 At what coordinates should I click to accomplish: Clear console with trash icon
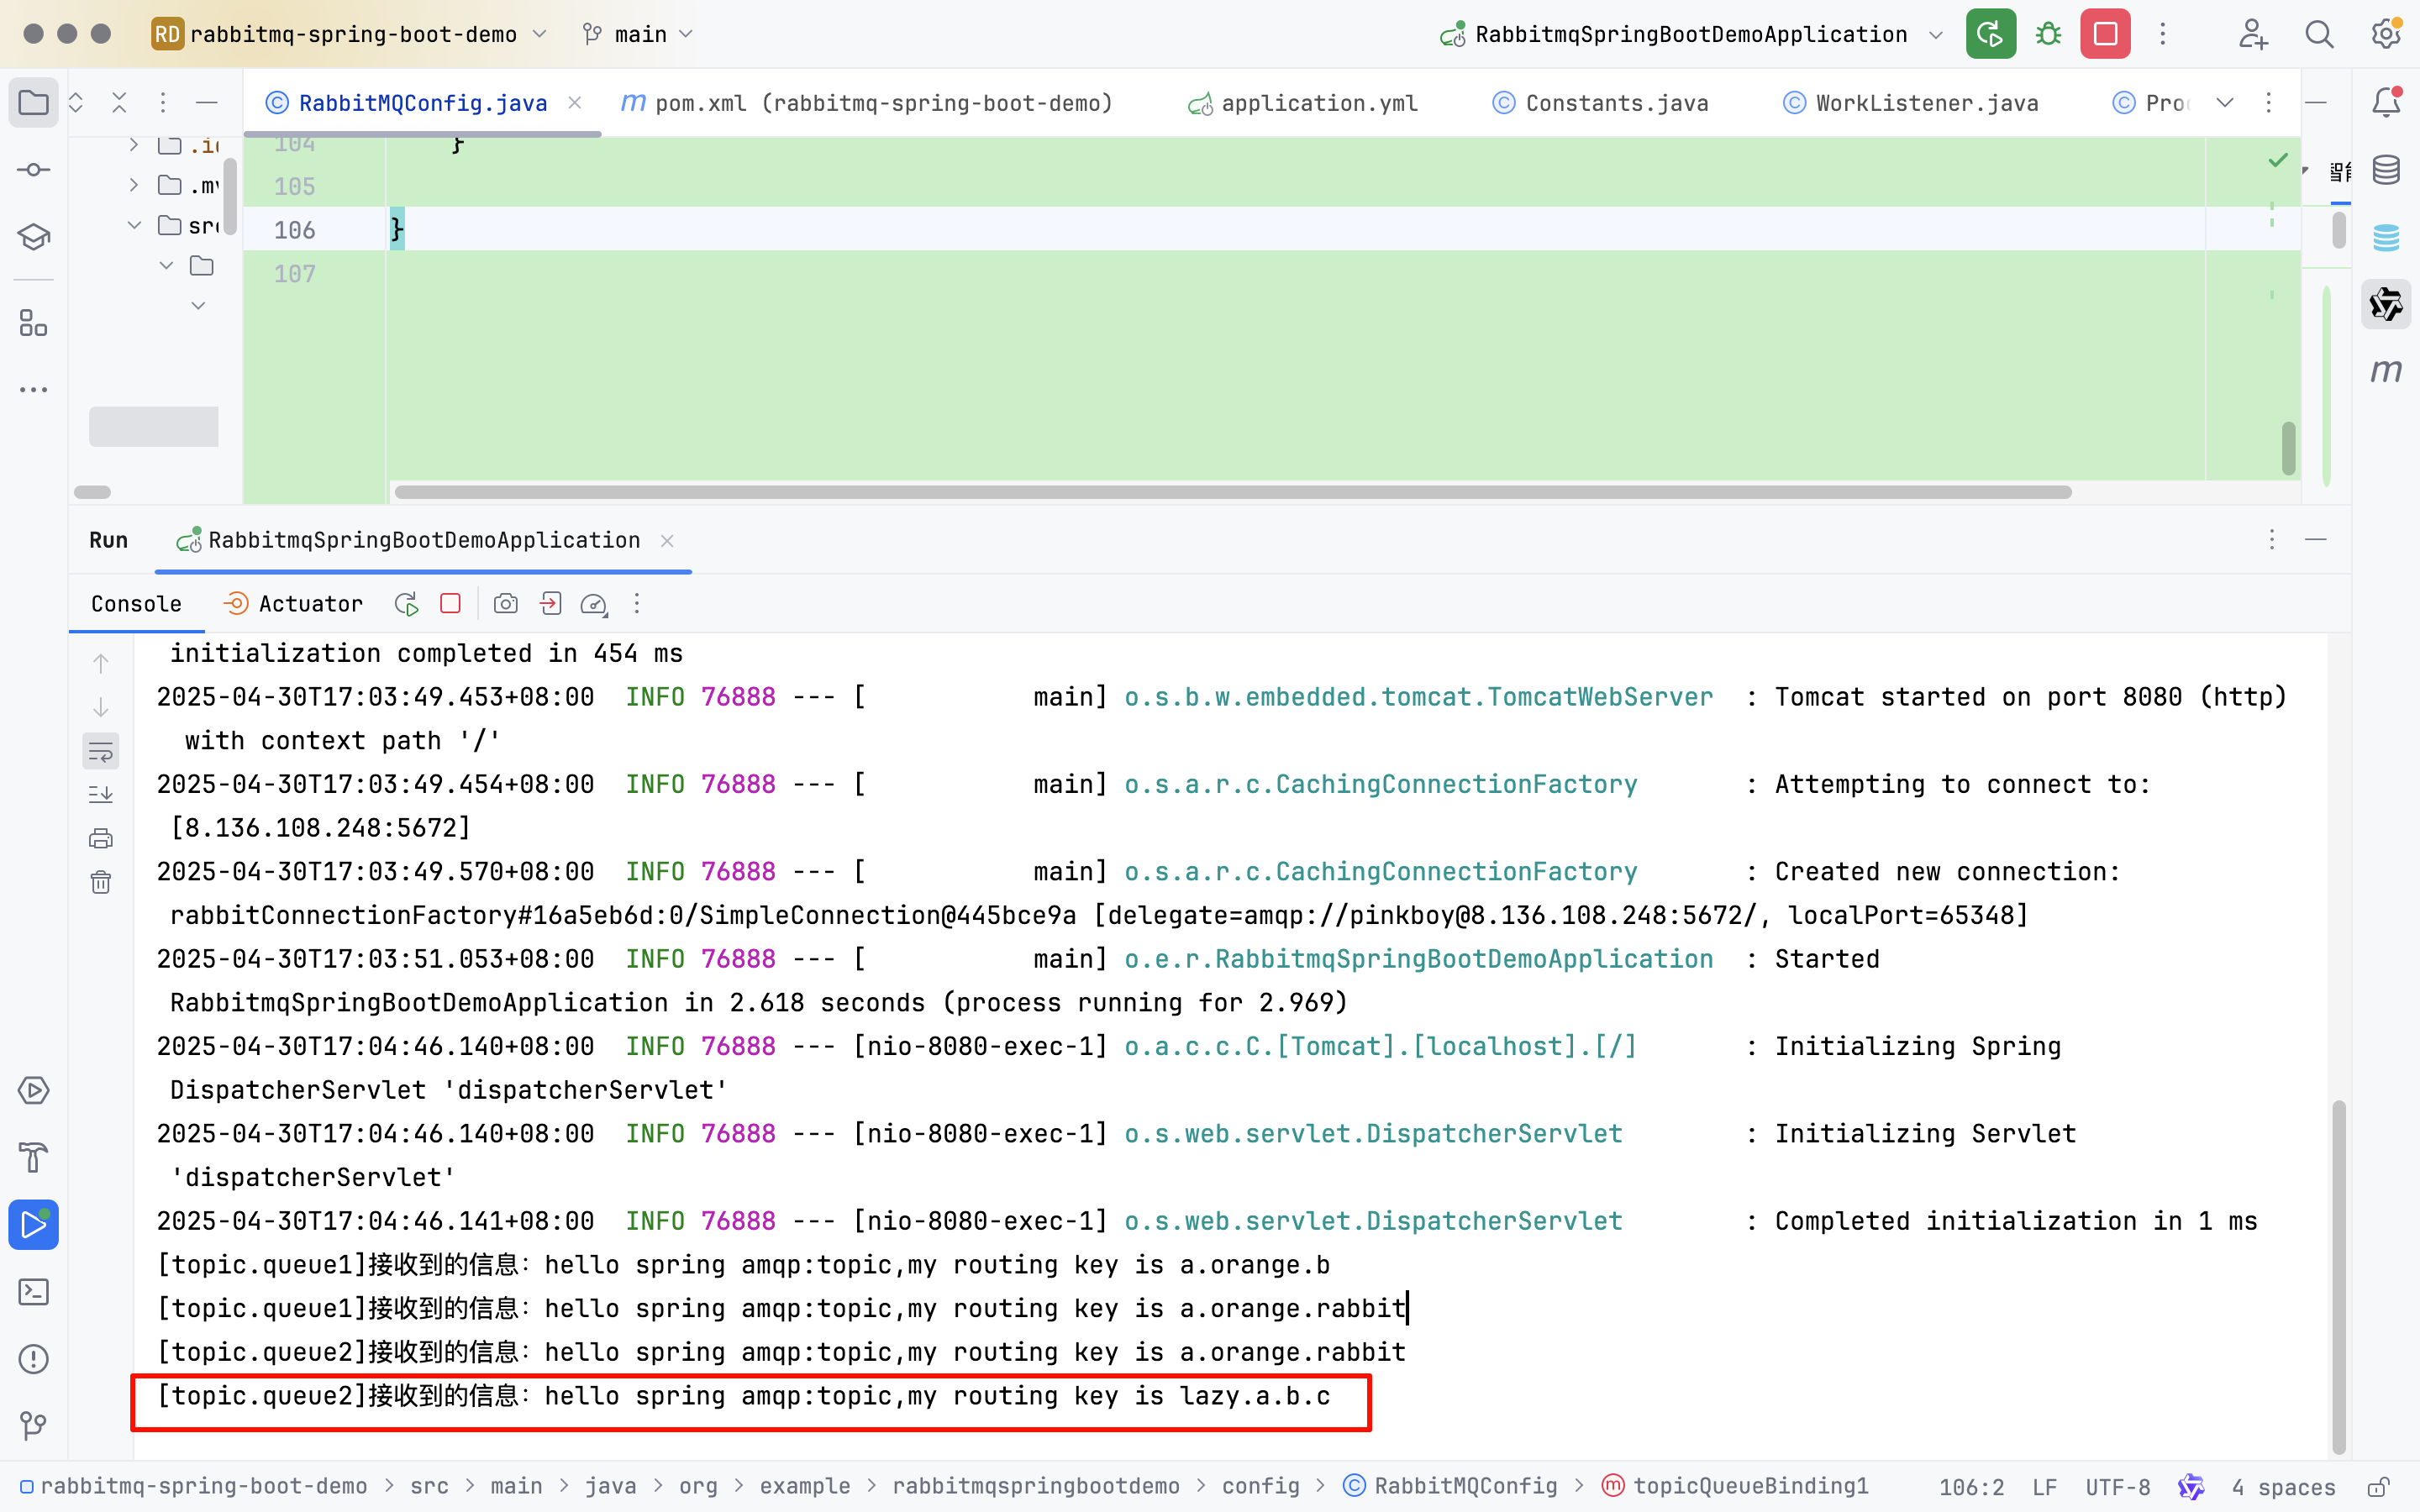click(x=101, y=882)
